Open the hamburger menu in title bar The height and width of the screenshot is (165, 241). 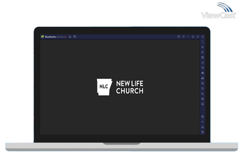[x=183, y=37]
